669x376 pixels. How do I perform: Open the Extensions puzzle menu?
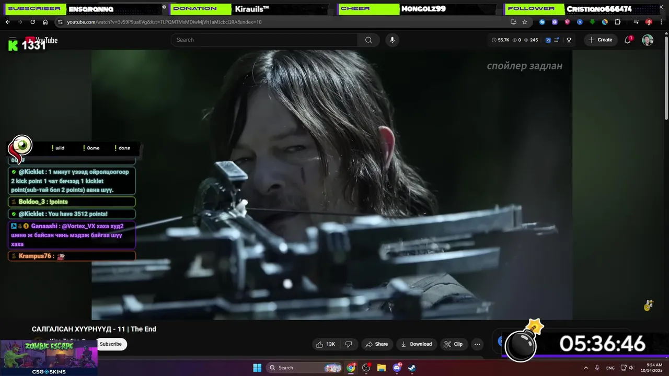tap(617, 22)
